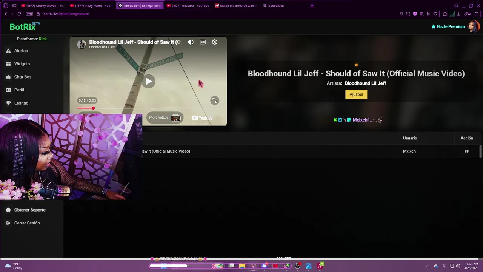
Task: Switch to the Mascara YouTube tab
Action: coord(188,6)
